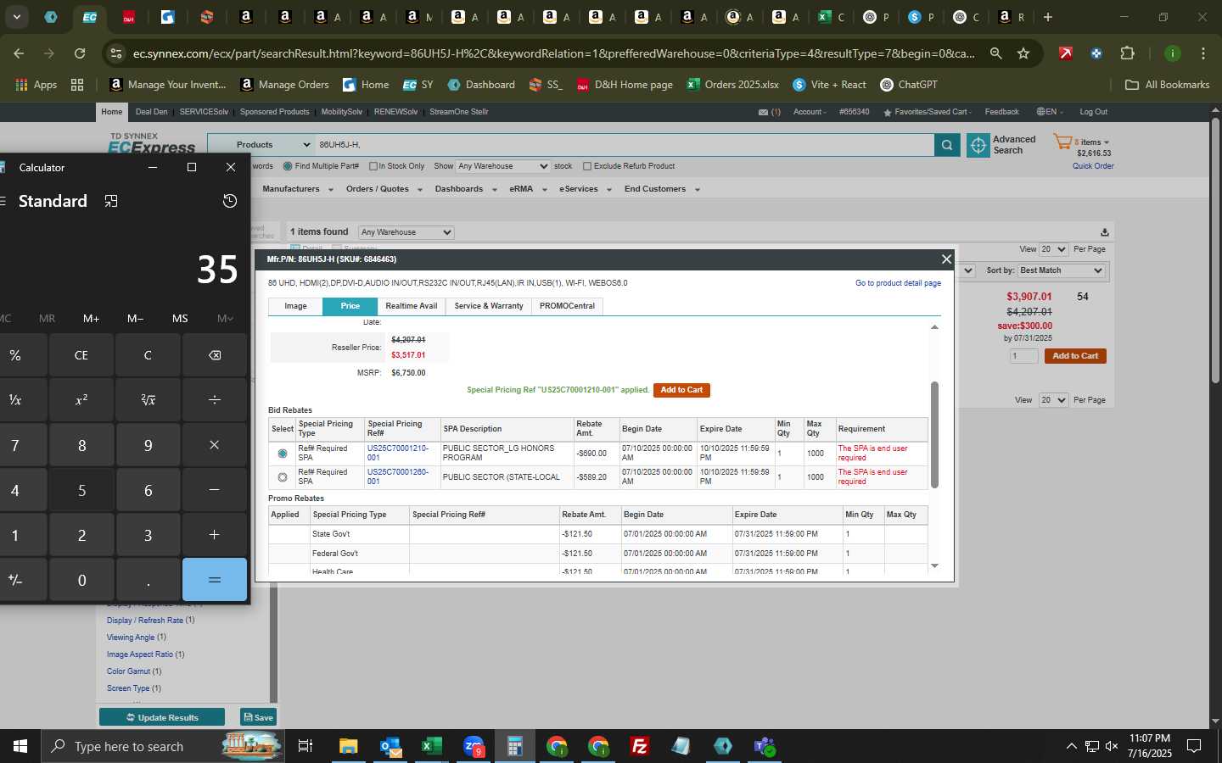Screen dimensions: 1222x763
Task: Reload the browser page
Action: click(80, 53)
